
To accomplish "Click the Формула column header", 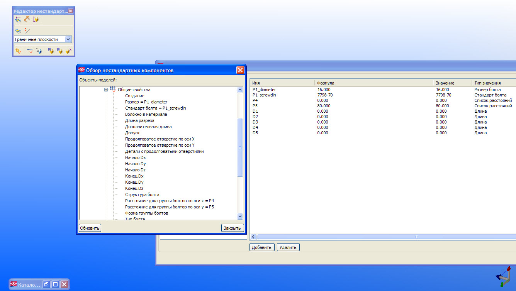I will (373, 83).
